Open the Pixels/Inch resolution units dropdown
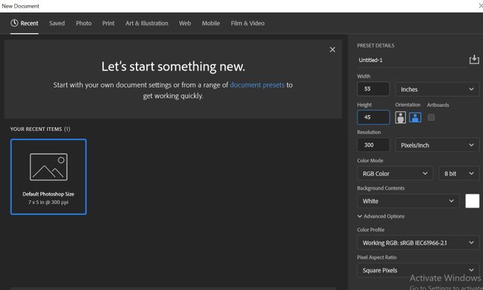This screenshot has height=290, width=483. coord(437,145)
